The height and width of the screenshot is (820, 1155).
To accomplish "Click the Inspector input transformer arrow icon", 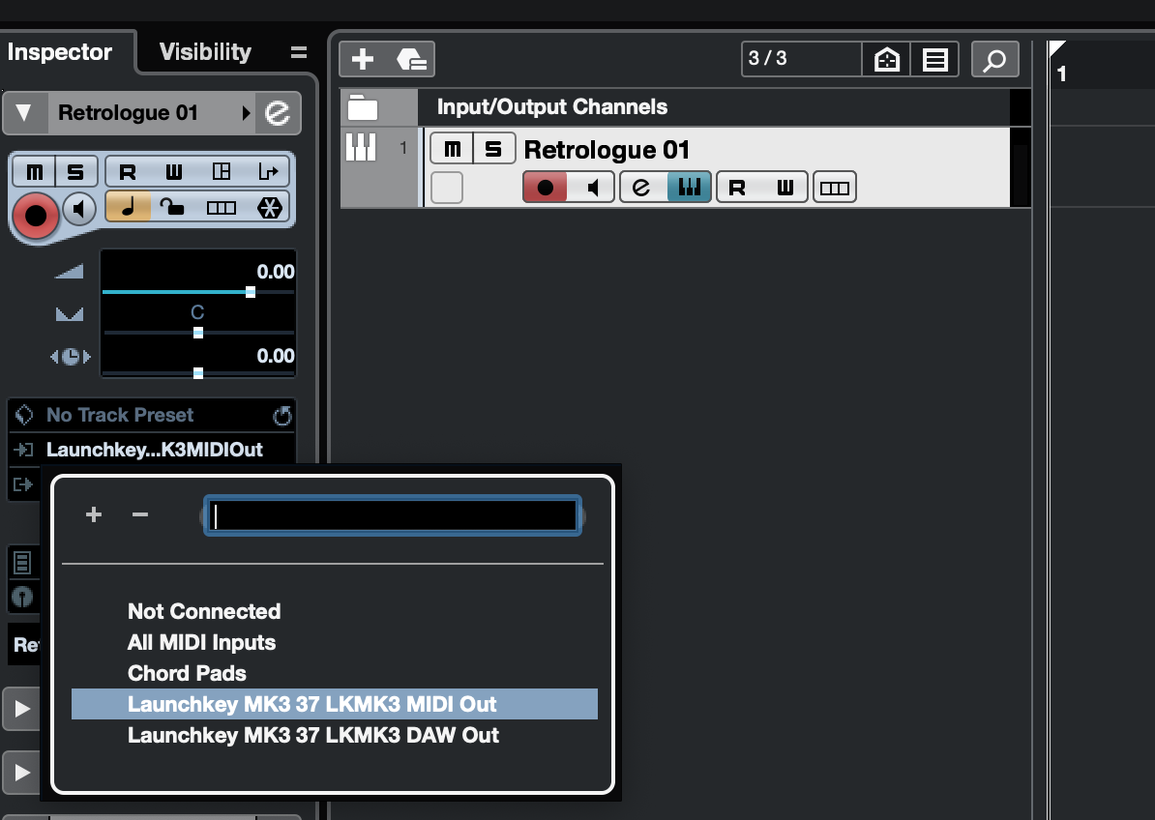I will (x=268, y=172).
